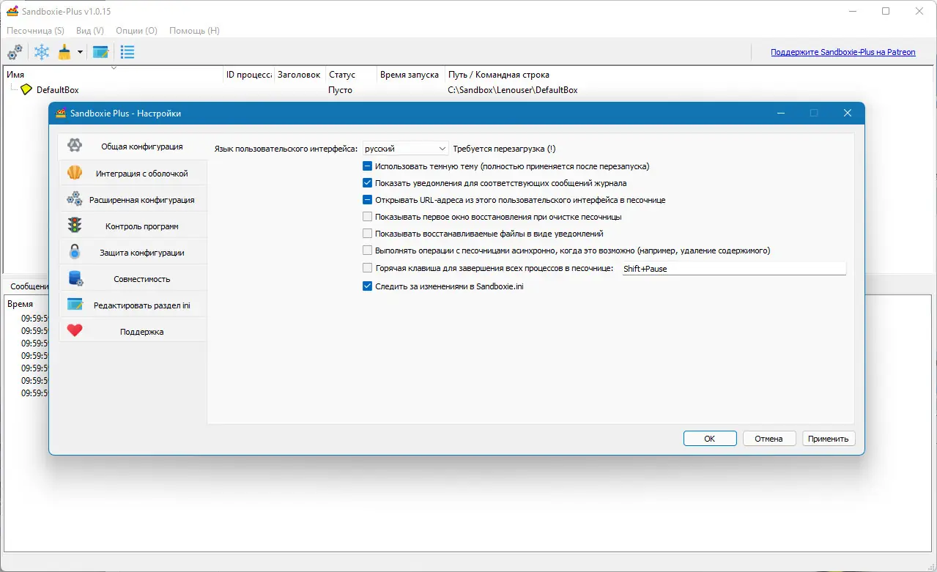937x572 pixels.
Task: Sort by the Имя column header
Action: [x=114, y=74]
